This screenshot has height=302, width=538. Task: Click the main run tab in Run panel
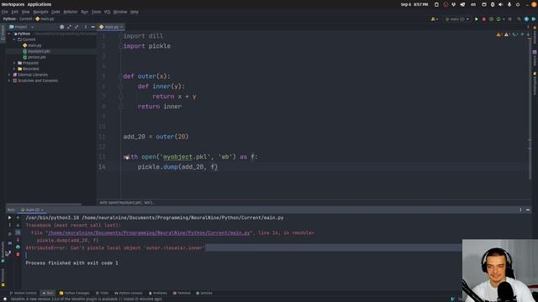[32, 210]
